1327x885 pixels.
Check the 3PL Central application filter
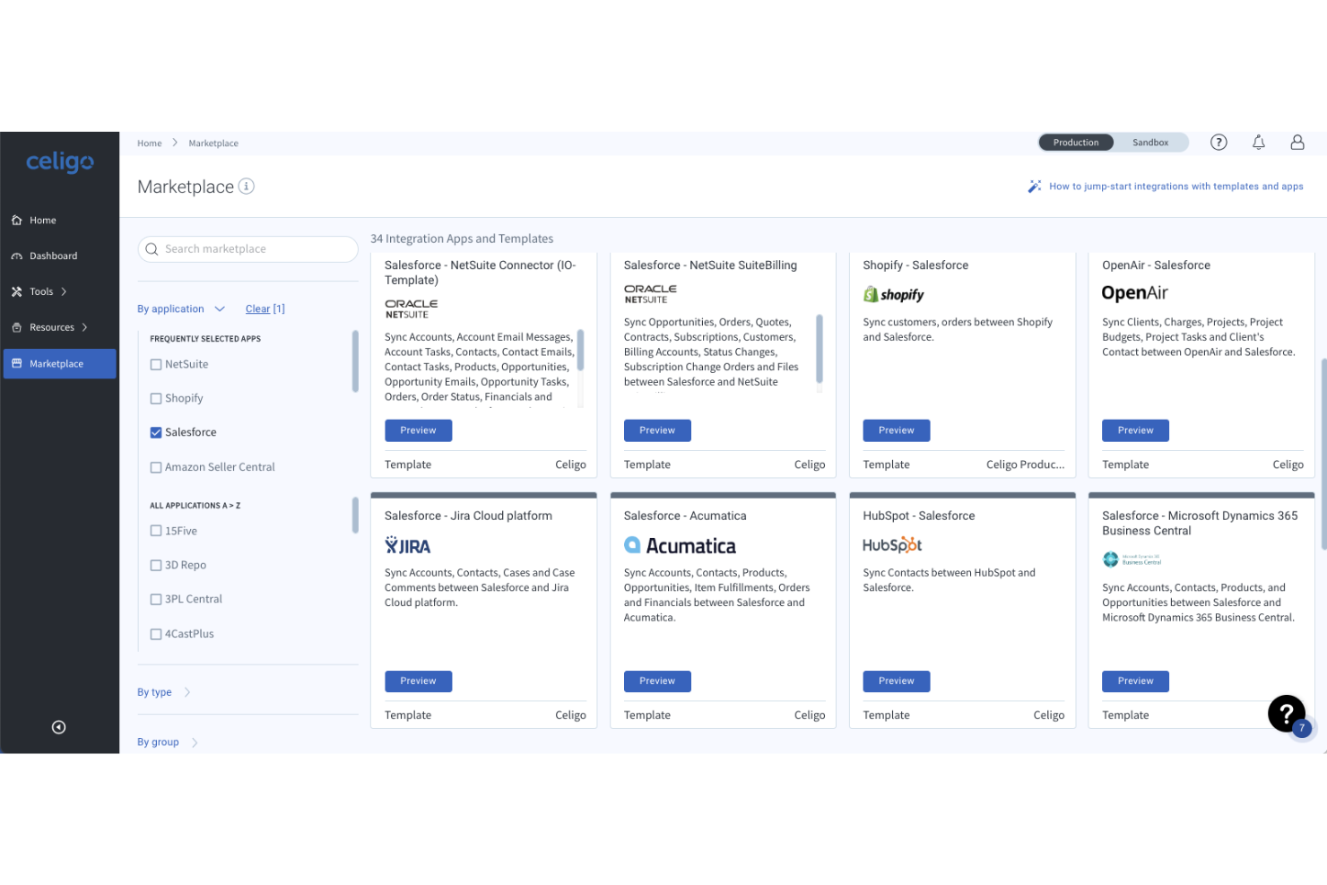point(156,599)
